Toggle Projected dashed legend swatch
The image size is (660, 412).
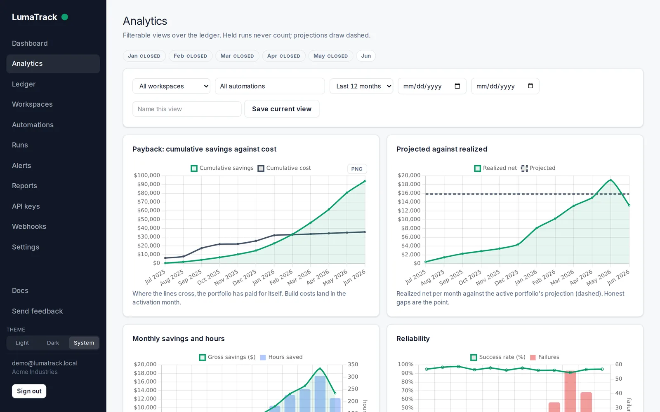524,168
